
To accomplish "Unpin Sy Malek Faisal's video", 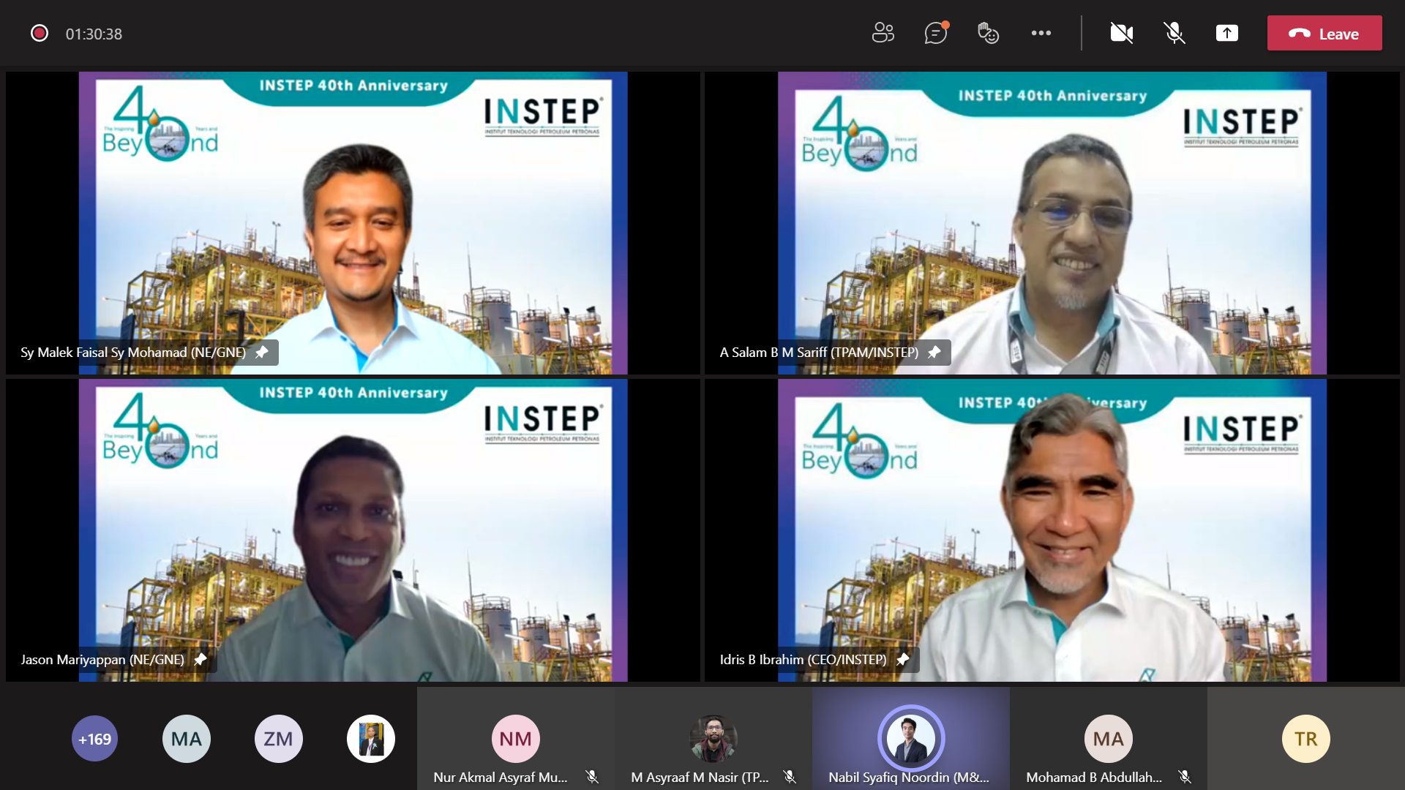I will (261, 353).
